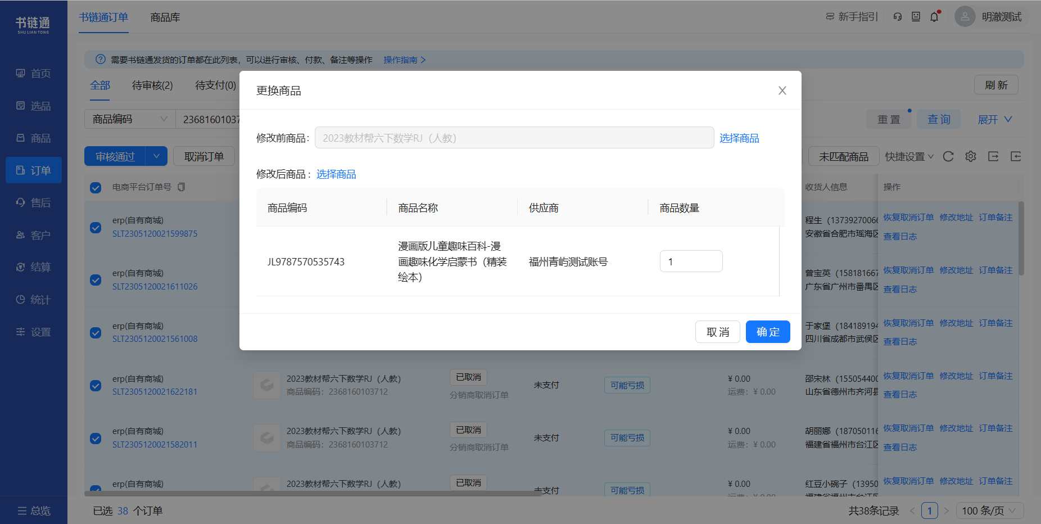Click the 取消 button in dialog
This screenshot has width=1041, height=524.
tap(718, 332)
